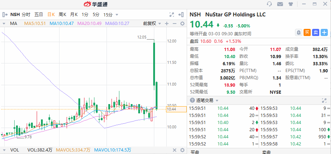Collapse right quote panel arrow icon
Viewport: 331px width, 154px height.
tap(181, 15)
